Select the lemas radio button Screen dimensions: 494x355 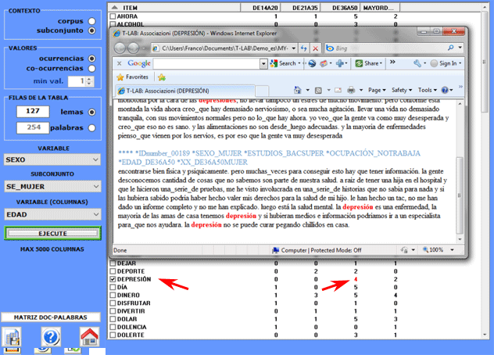(91, 113)
